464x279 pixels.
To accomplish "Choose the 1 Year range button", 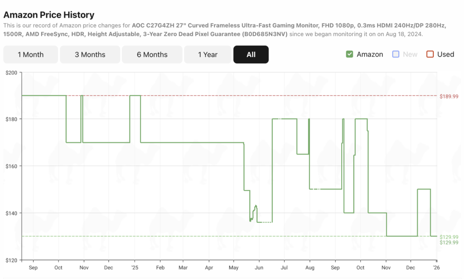I will (208, 55).
